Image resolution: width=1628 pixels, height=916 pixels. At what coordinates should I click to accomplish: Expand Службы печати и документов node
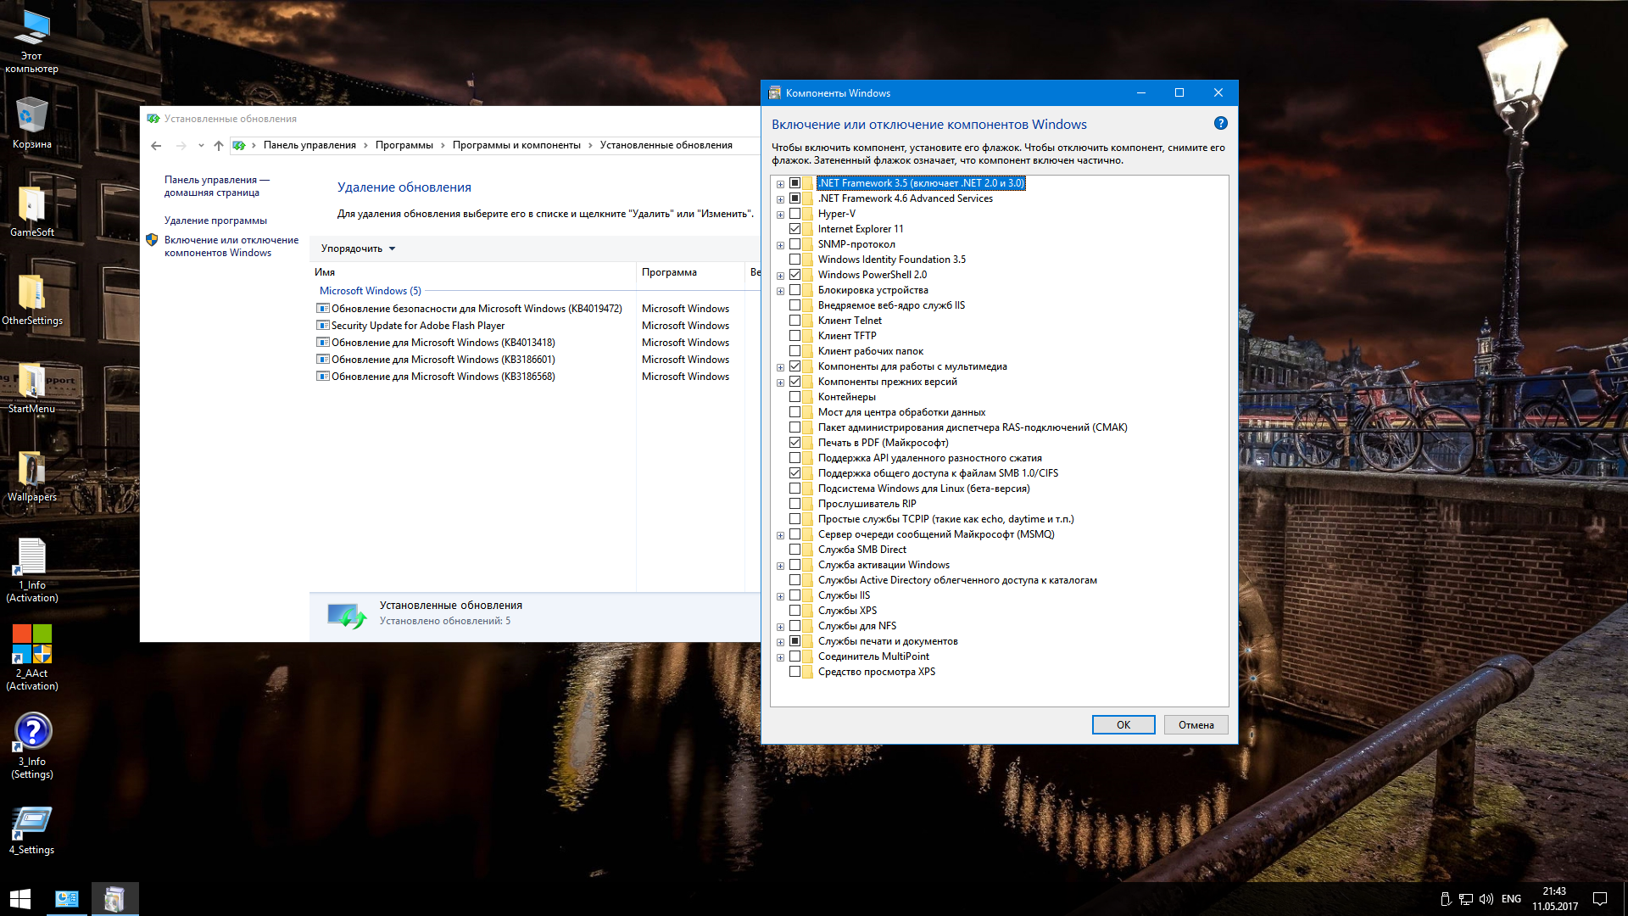[x=780, y=642]
